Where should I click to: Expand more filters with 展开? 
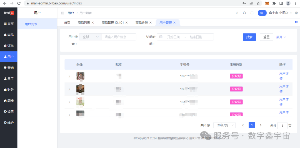pyautogui.click(x=281, y=37)
